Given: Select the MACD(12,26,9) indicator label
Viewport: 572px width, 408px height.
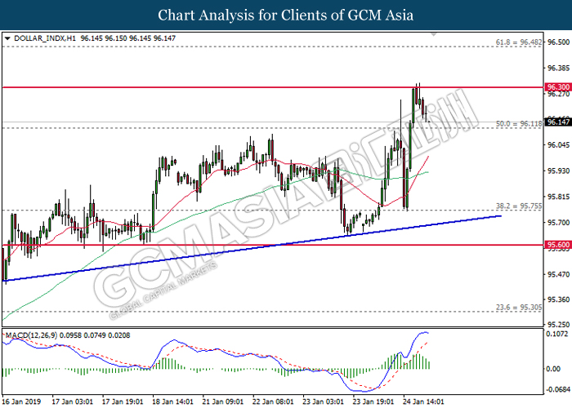Looking at the screenshot, I should [x=31, y=335].
